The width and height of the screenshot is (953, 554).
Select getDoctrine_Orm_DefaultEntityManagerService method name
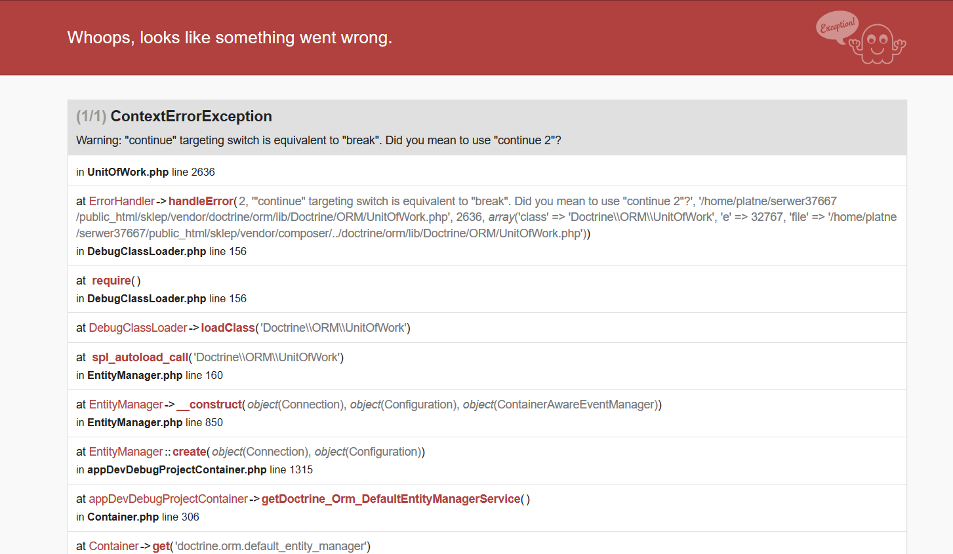[391, 499]
